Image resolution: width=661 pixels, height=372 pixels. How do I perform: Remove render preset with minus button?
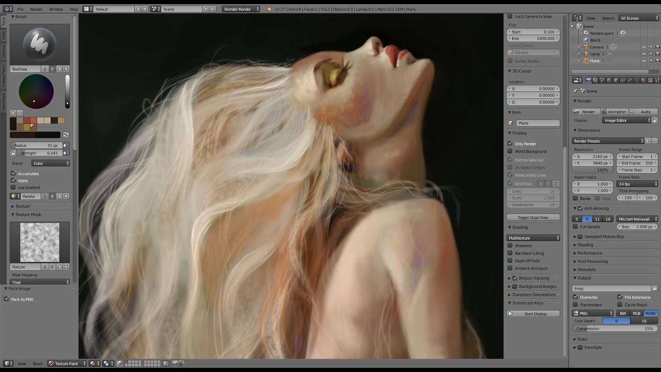tap(654, 141)
